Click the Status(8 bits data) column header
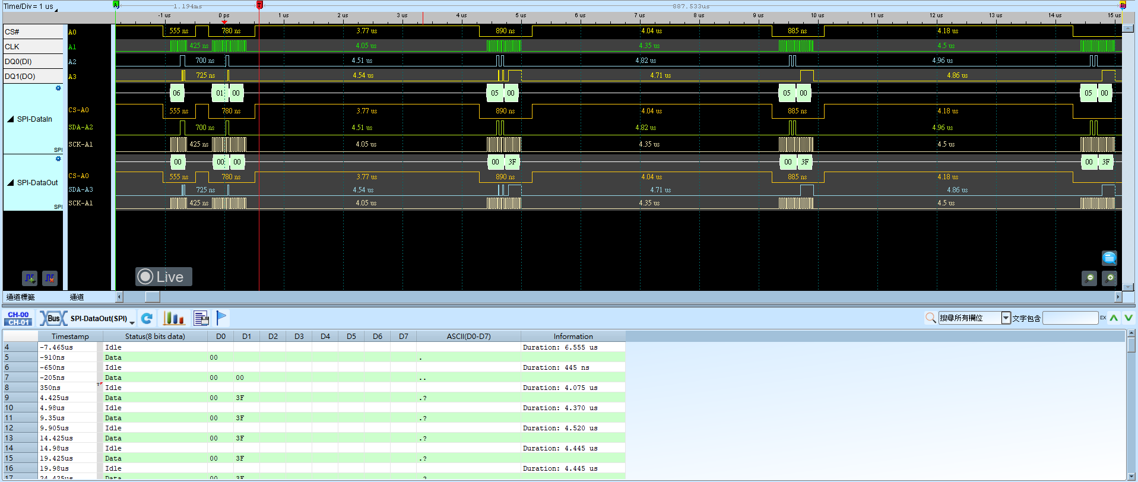Image resolution: width=1138 pixels, height=482 pixels. pyautogui.click(x=155, y=337)
